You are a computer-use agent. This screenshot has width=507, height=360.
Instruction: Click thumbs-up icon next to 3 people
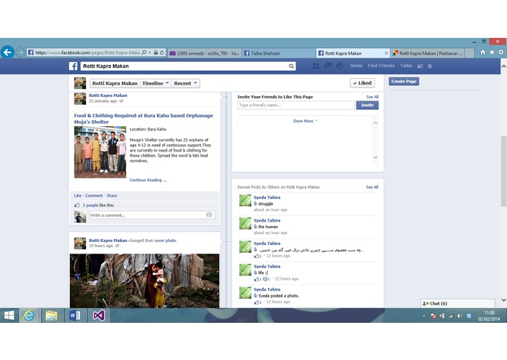(x=77, y=205)
